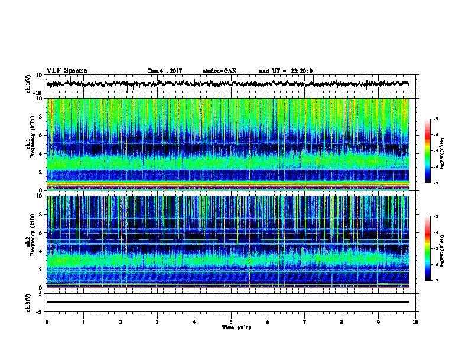468x361 pixels.
Task: Click the "VLF Spectra" plot title
Action: click(x=67, y=71)
